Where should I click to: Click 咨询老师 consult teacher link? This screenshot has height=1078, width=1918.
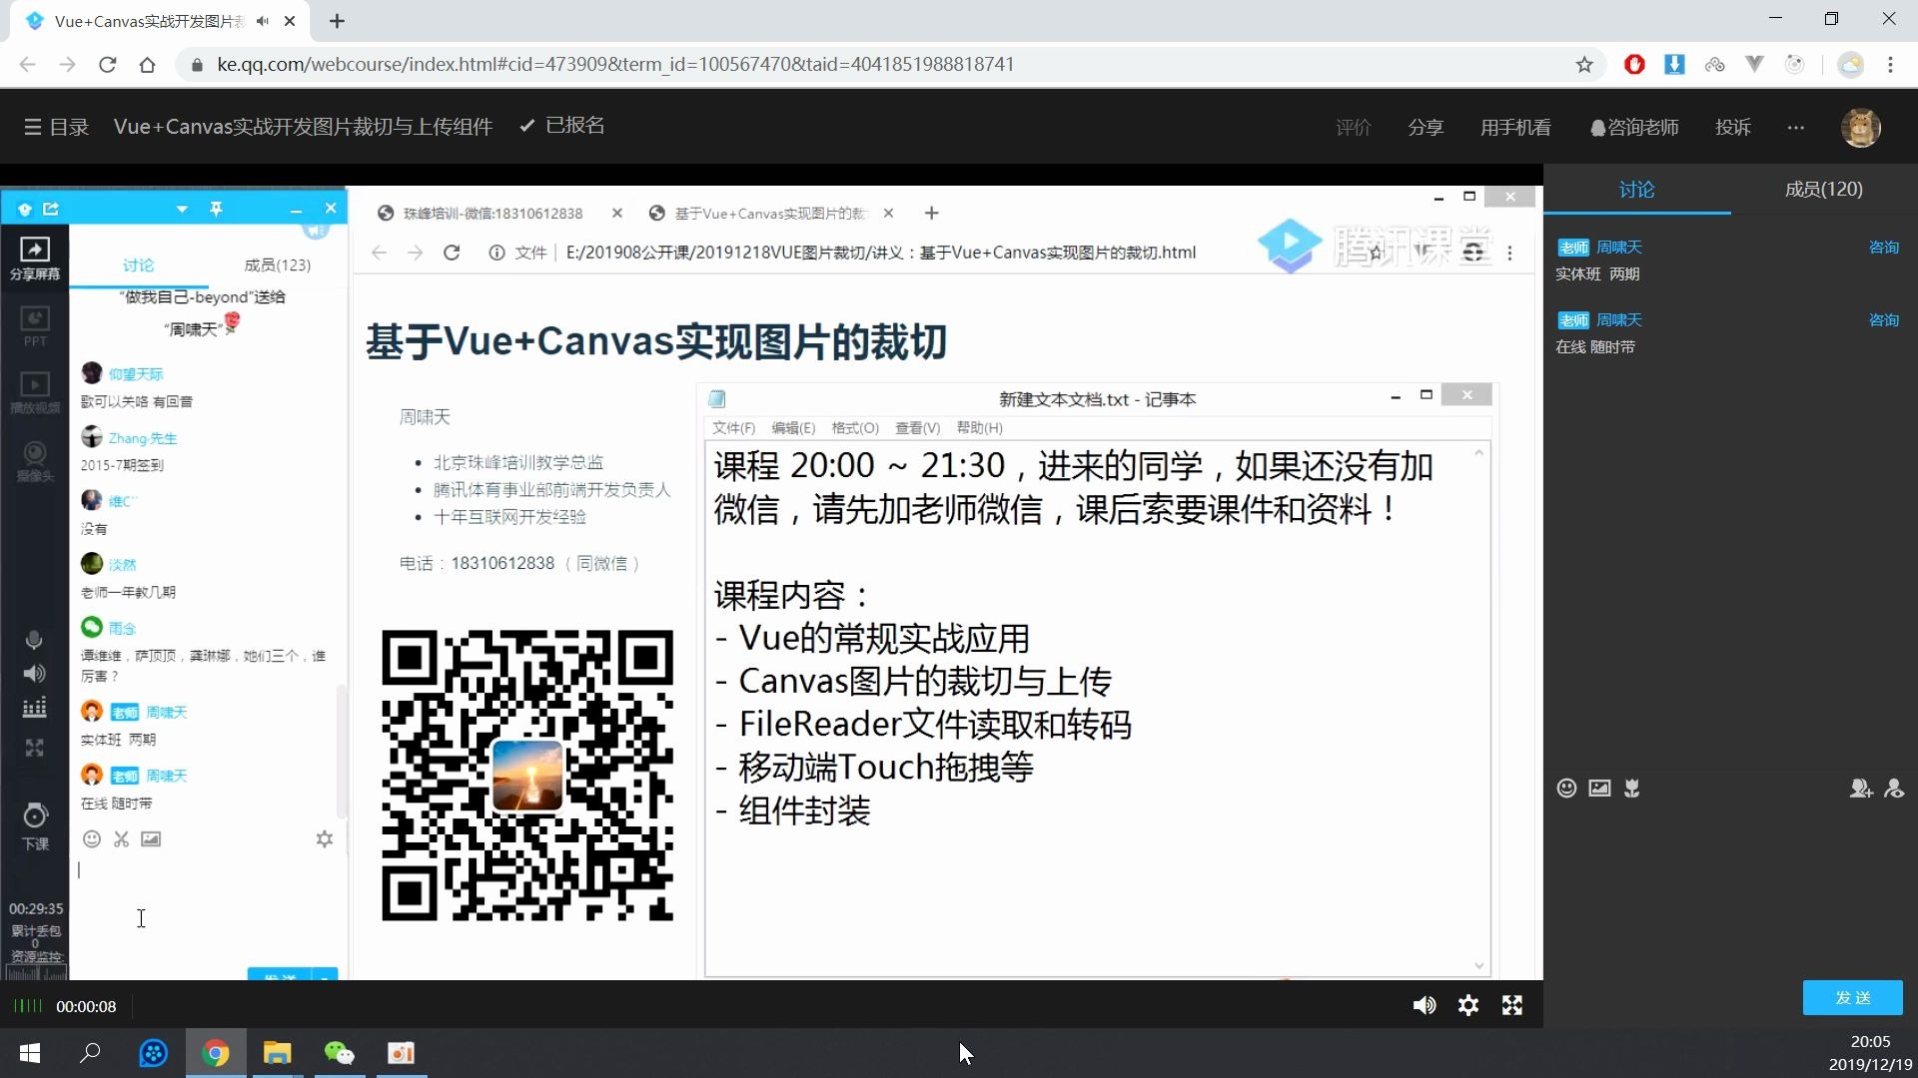1634,127
